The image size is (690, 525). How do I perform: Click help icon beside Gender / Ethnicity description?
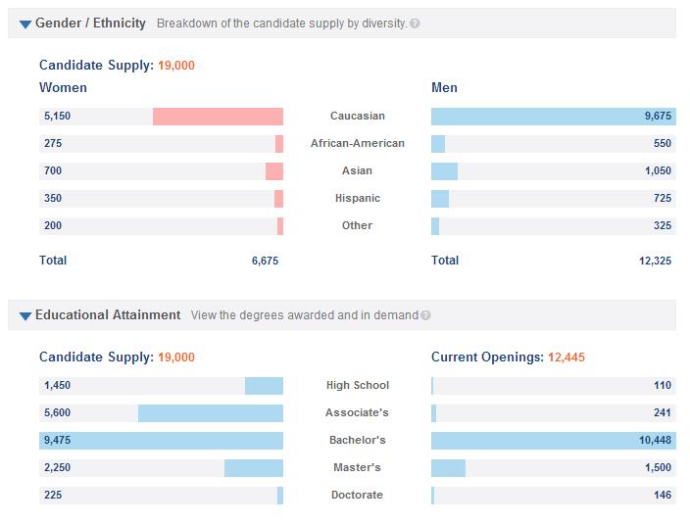pyautogui.click(x=416, y=23)
